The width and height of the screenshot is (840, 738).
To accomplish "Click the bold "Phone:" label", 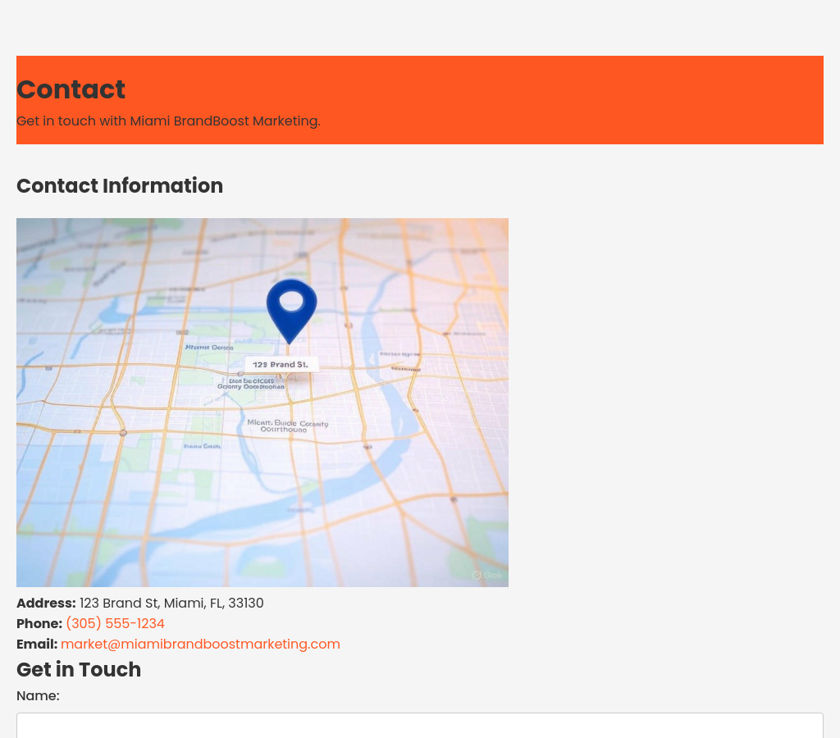I will tap(39, 624).
